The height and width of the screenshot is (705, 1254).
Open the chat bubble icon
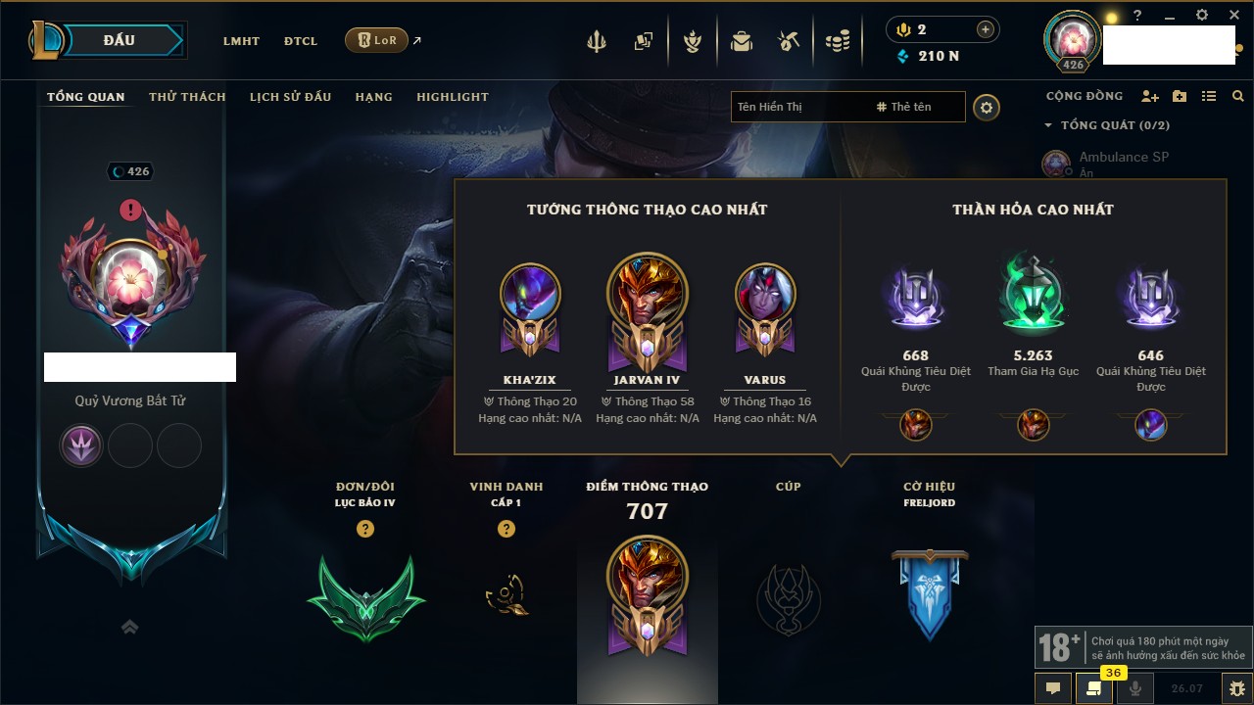[1053, 688]
